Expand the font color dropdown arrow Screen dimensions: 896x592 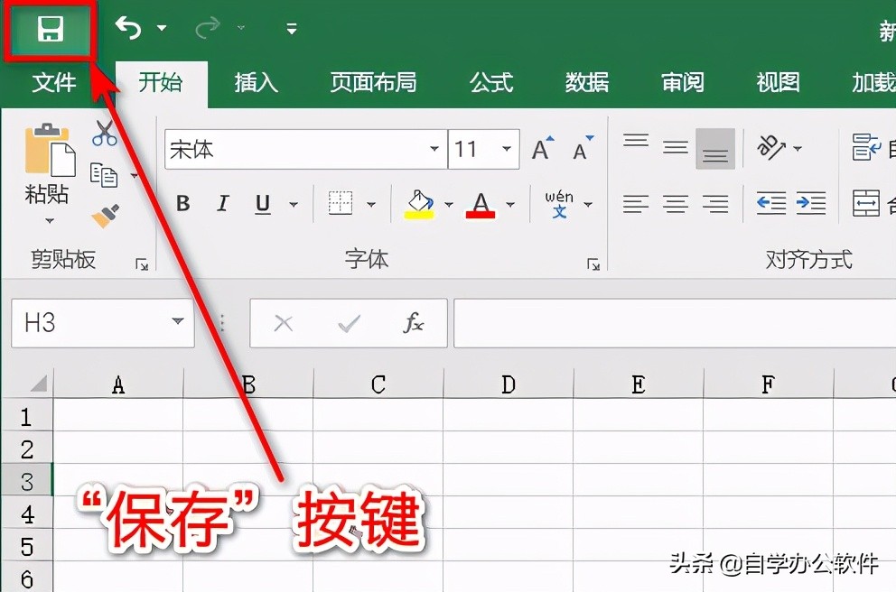coord(510,204)
